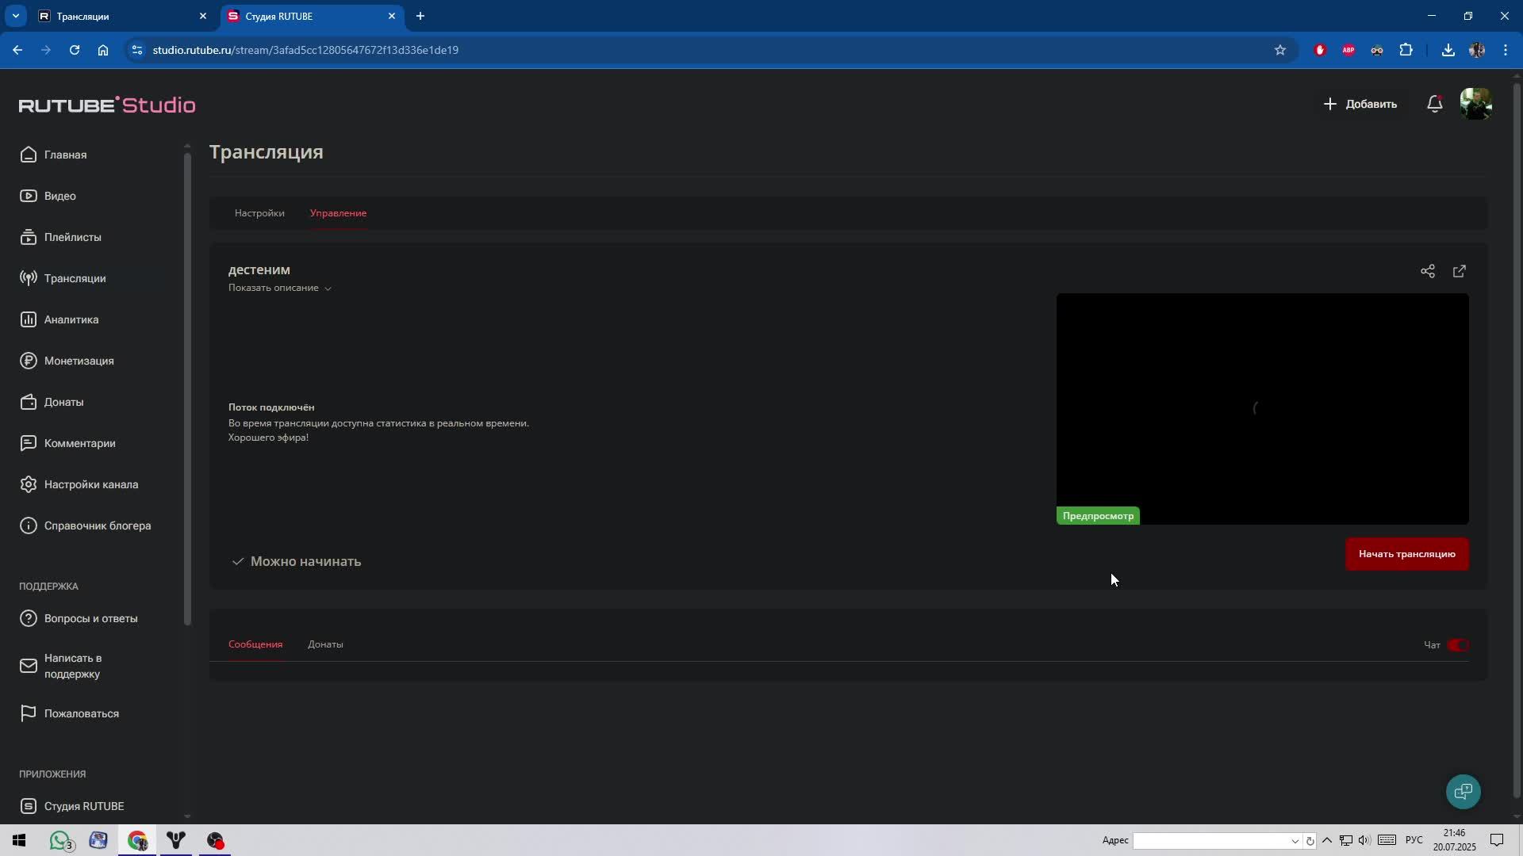1523x856 pixels.
Task: Expand Показать описание chevron
Action: 328,289
